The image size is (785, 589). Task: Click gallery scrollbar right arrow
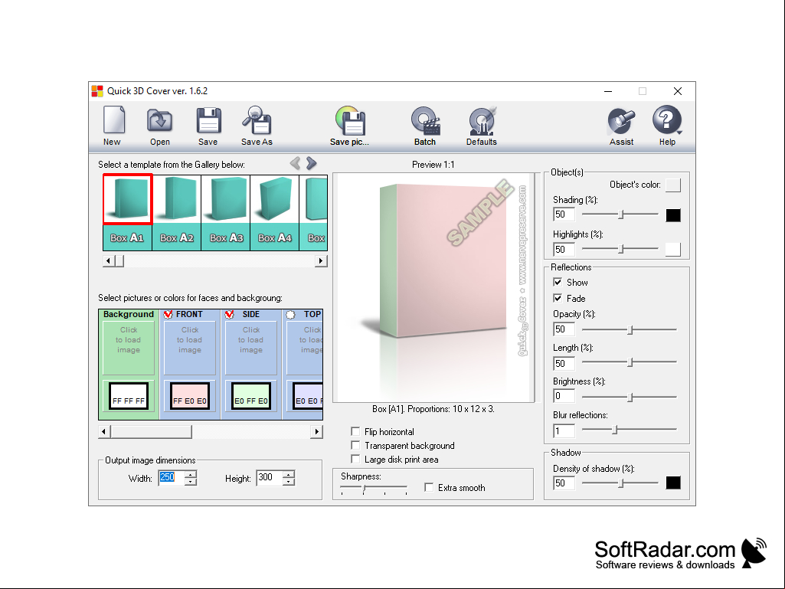(321, 260)
